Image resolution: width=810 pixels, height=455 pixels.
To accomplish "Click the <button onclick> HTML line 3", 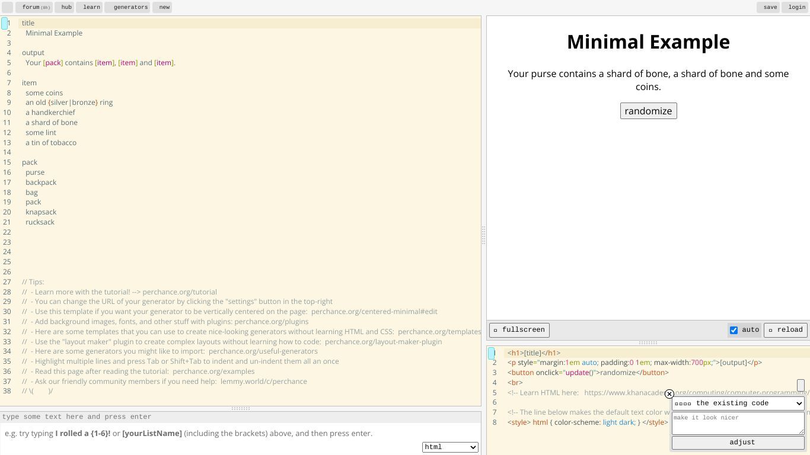I will 588,373.
